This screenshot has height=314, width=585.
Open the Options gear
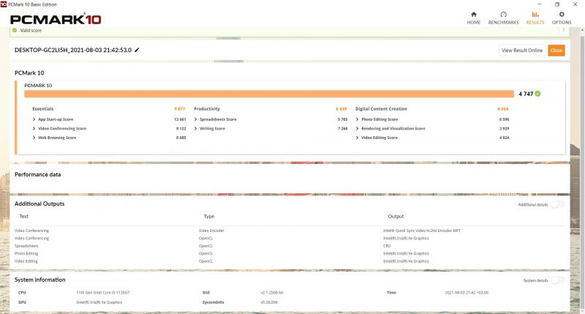pyautogui.click(x=562, y=18)
